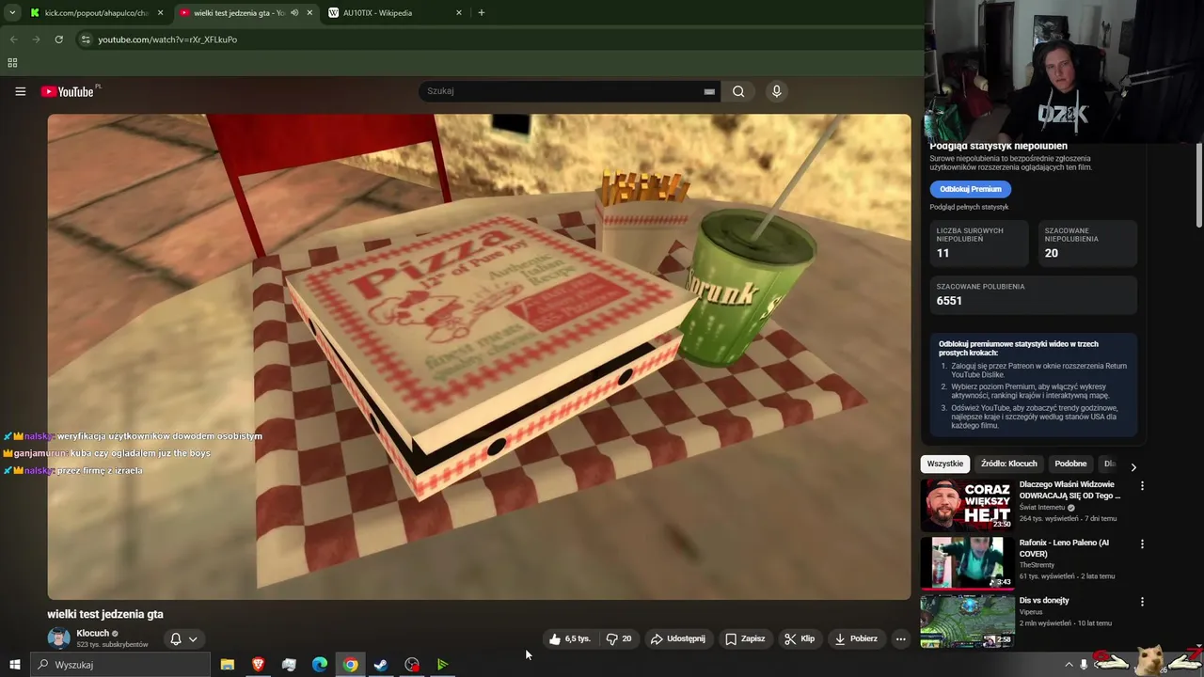Open options for Dis vs donejty video

(1143, 602)
